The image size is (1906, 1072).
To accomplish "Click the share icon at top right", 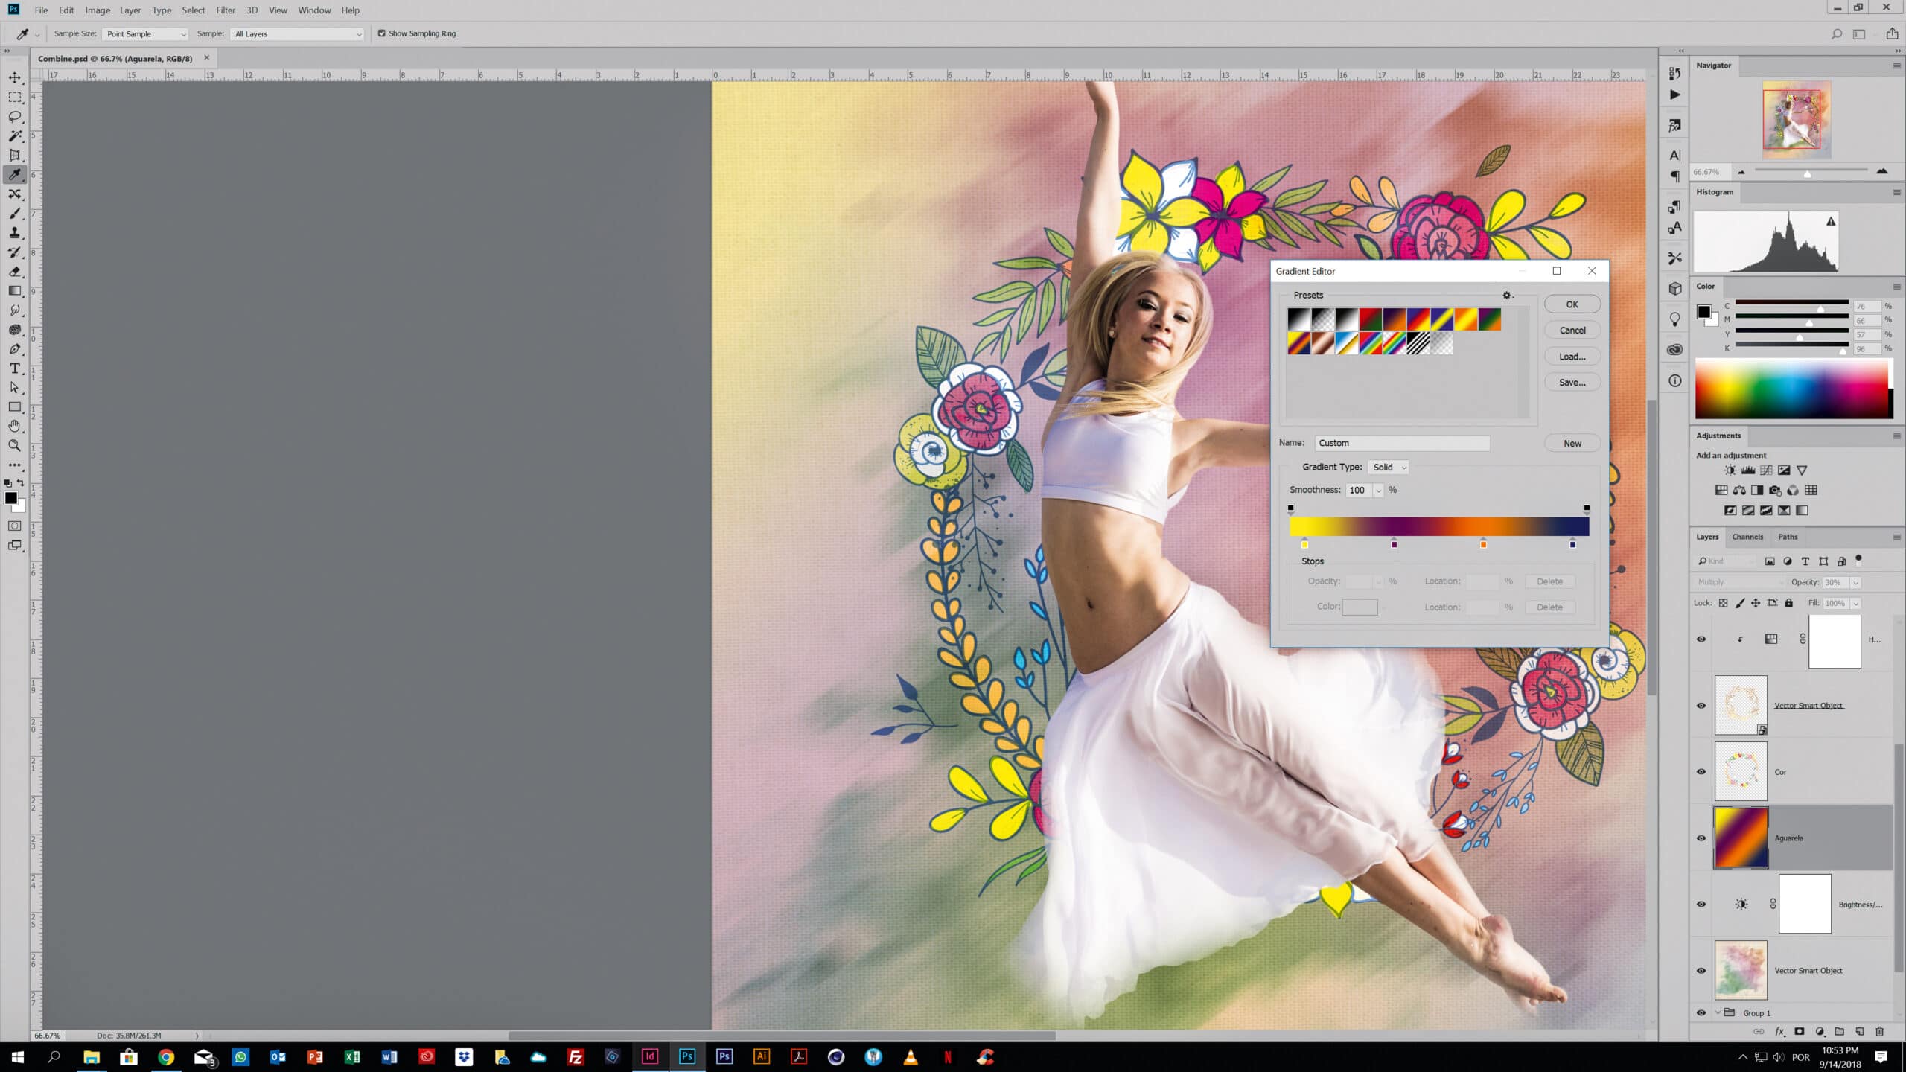I will click(x=1892, y=33).
